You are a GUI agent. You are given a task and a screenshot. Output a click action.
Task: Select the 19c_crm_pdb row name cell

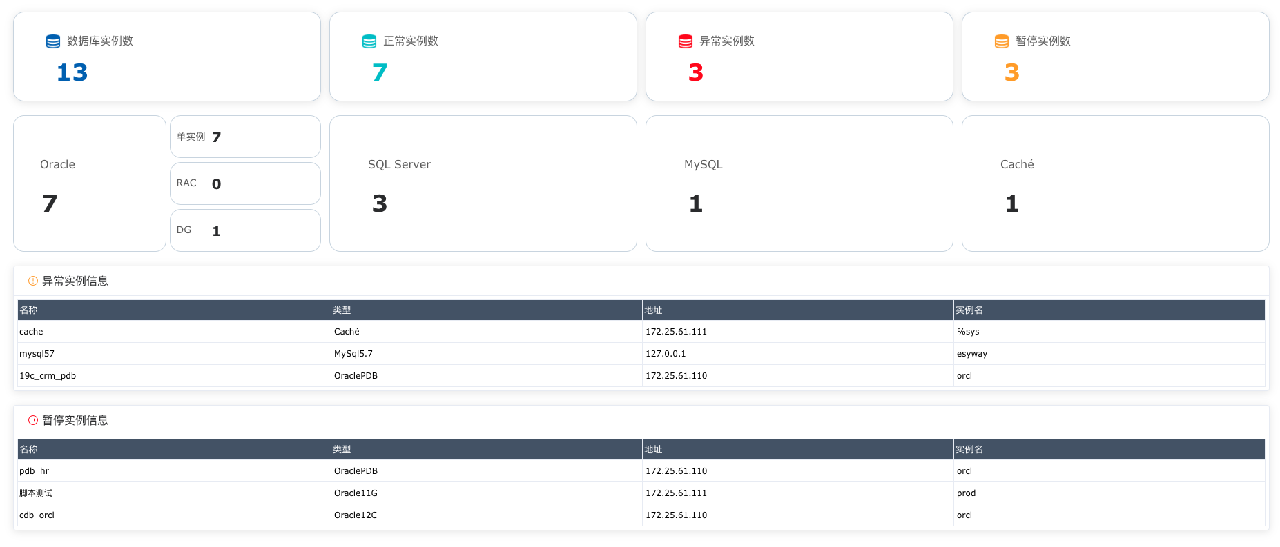click(174, 376)
